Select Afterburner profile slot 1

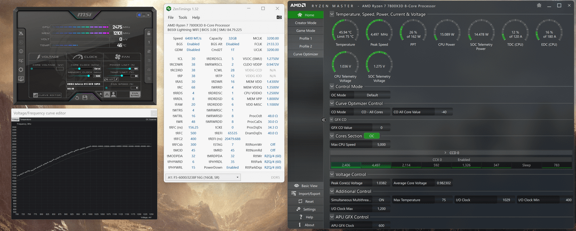149,42
